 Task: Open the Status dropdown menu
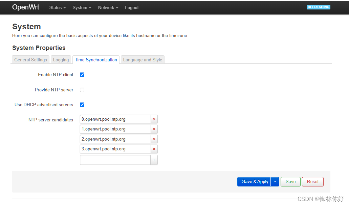[x=58, y=7]
